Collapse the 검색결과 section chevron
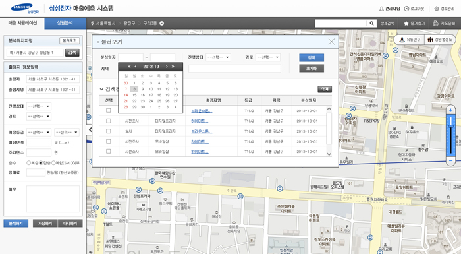 (101, 89)
